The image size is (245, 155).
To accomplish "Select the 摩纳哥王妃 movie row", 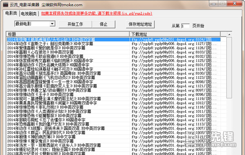I will (x=114, y=99).
